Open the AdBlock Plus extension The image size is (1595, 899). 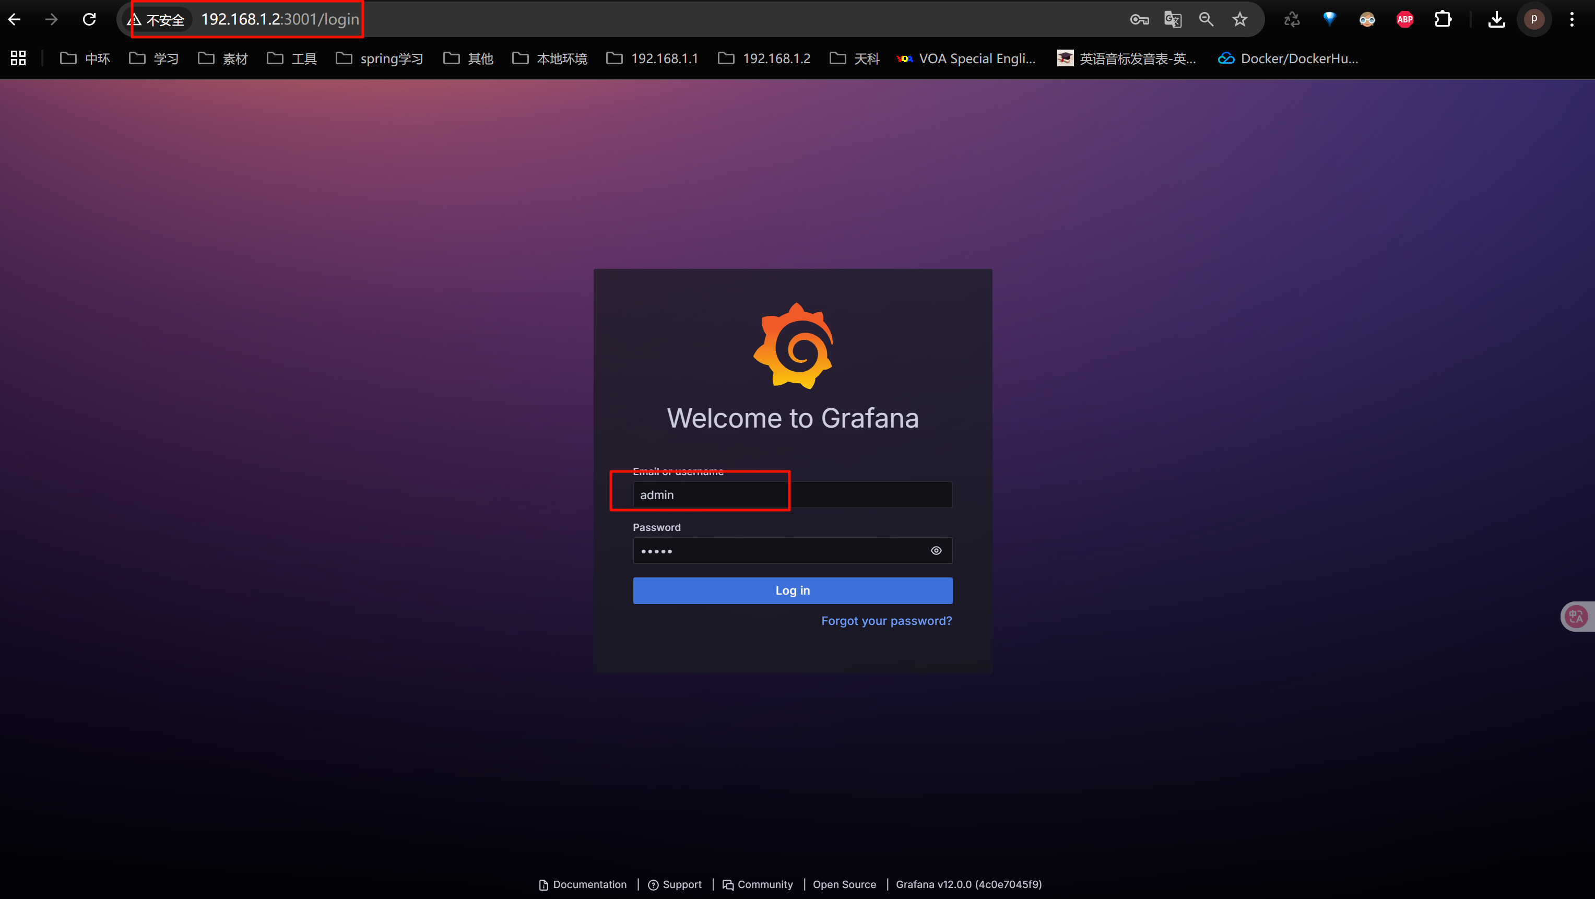click(1404, 19)
